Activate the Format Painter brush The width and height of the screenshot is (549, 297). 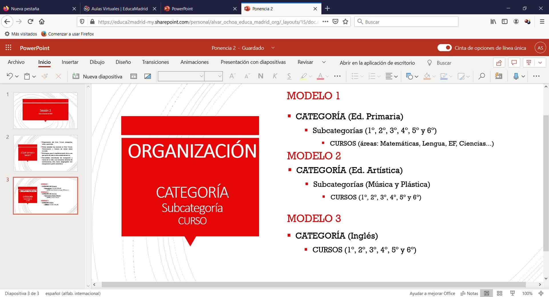pos(45,76)
